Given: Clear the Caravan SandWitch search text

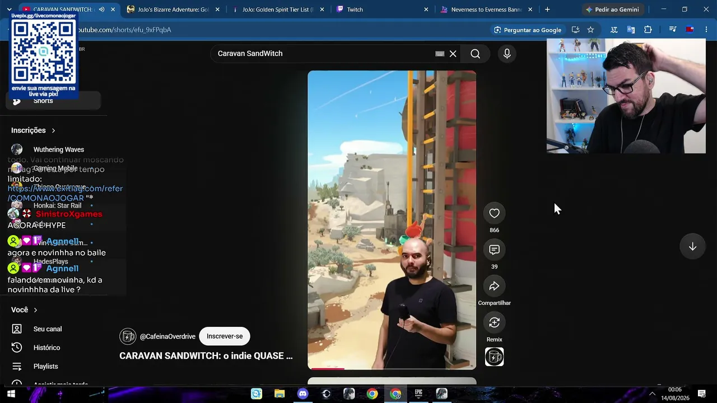Looking at the screenshot, I should [x=453, y=54].
